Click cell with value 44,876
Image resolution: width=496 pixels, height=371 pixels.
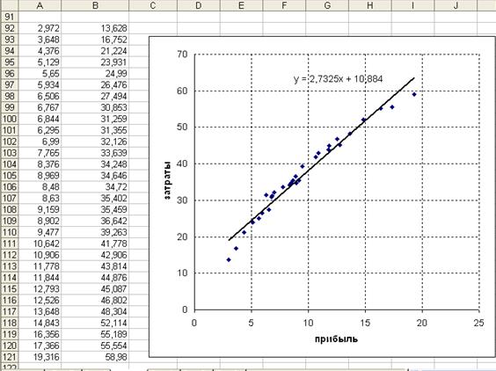(x=95, y=278)
